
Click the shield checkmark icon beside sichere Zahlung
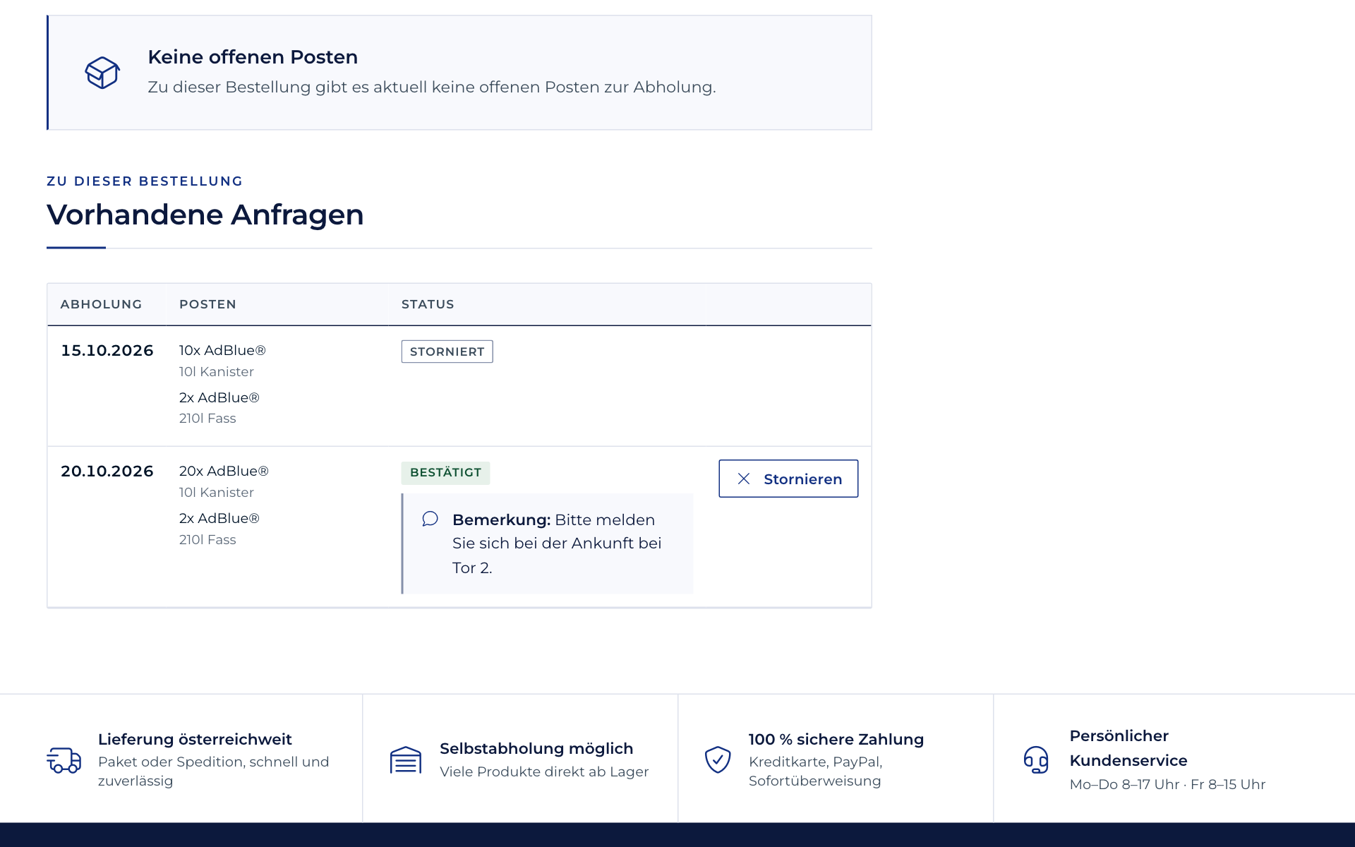click(718, 759)
